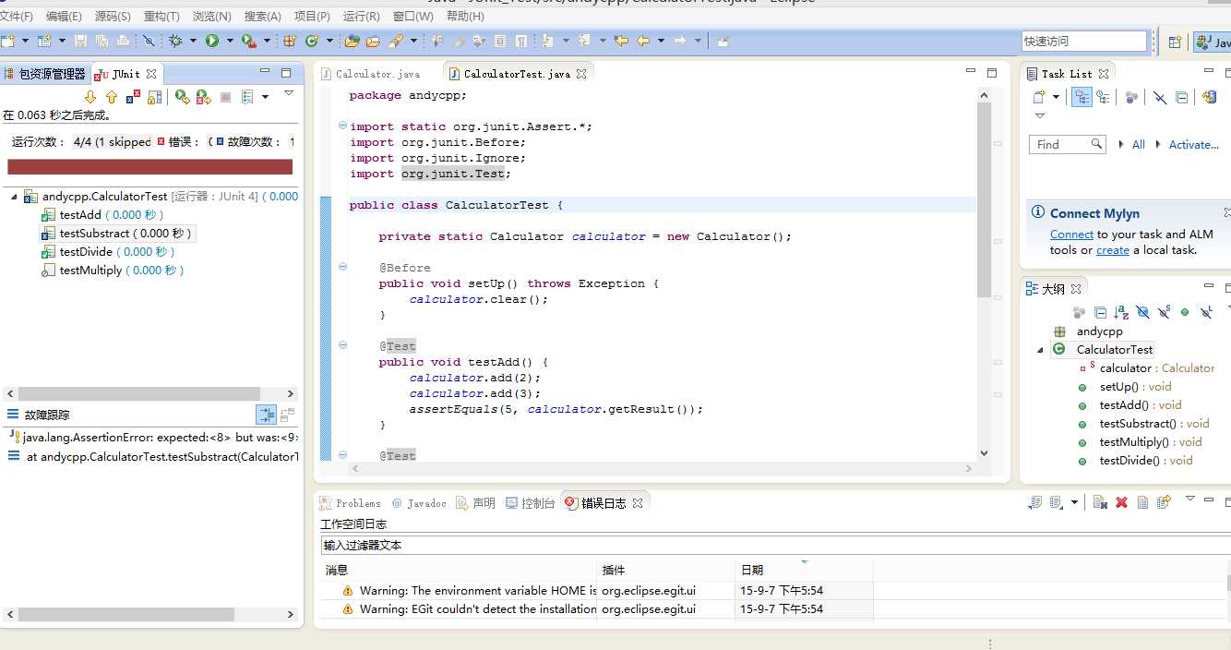The height and width of the screenshot is (650, 1231).
Task: Select andycpp package in outline
Action: (1088, 331)
